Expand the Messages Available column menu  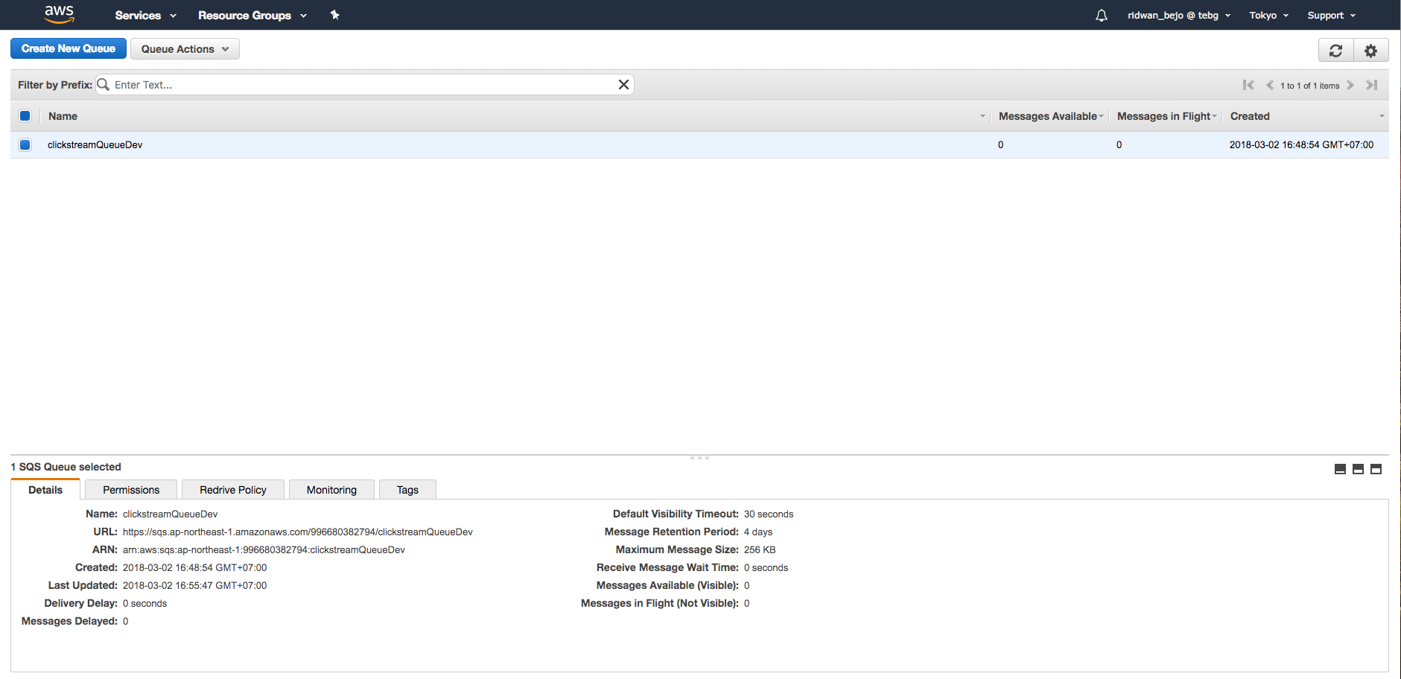coord(1101,116)
